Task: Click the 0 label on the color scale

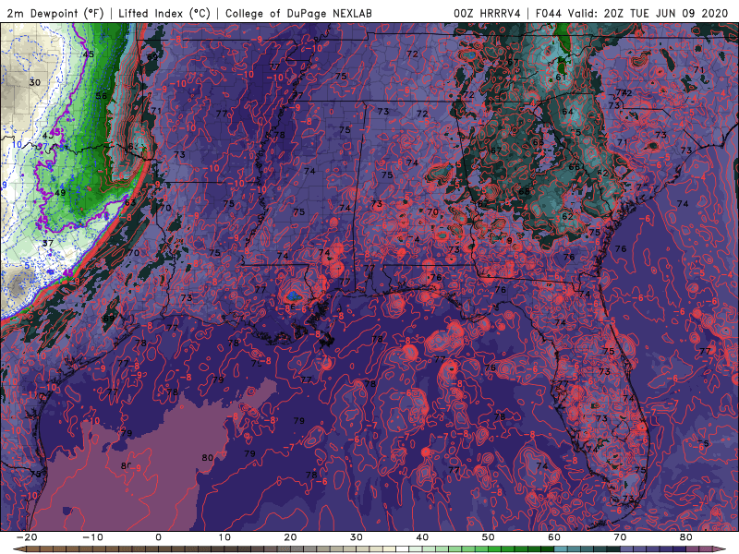Action: click(x=158, y=537)
